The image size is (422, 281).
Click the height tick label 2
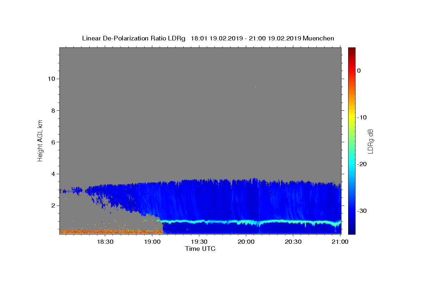point(53,205)
